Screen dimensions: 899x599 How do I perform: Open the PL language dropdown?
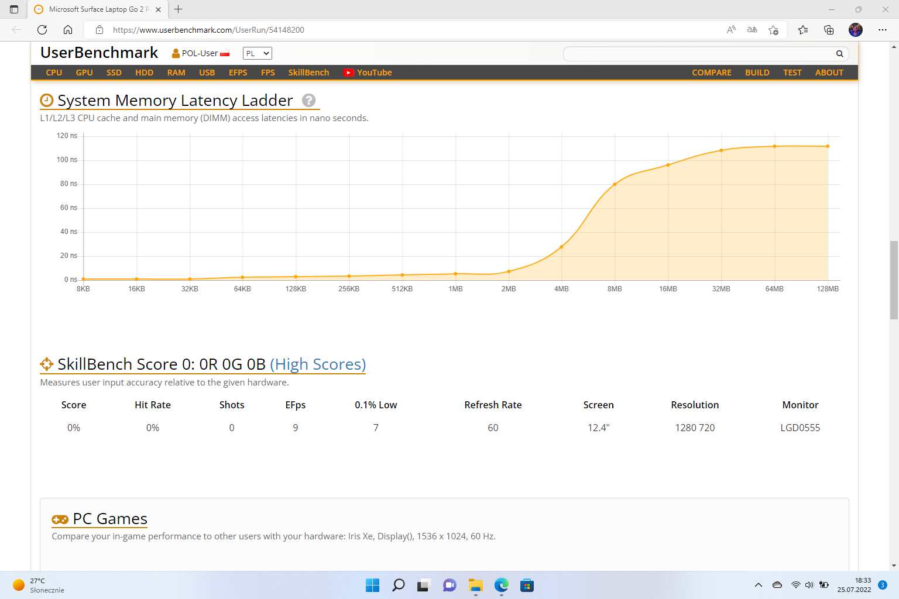(x=258, y=53)
